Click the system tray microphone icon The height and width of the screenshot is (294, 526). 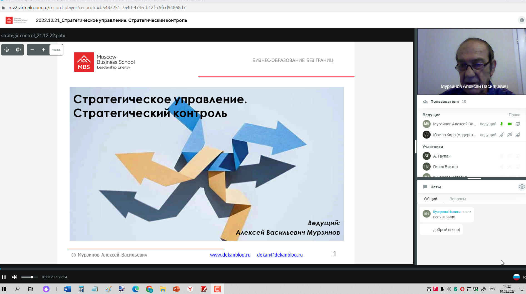pyautogui.click(x=442, y=289)
